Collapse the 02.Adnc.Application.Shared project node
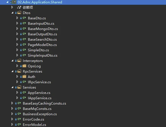This screenshot has height=127, width=166. pos(7,2)
